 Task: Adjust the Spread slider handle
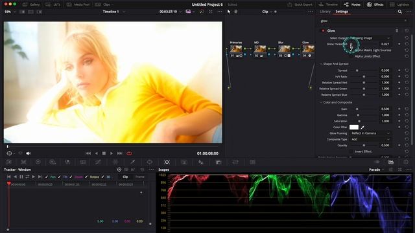point(357,71)
